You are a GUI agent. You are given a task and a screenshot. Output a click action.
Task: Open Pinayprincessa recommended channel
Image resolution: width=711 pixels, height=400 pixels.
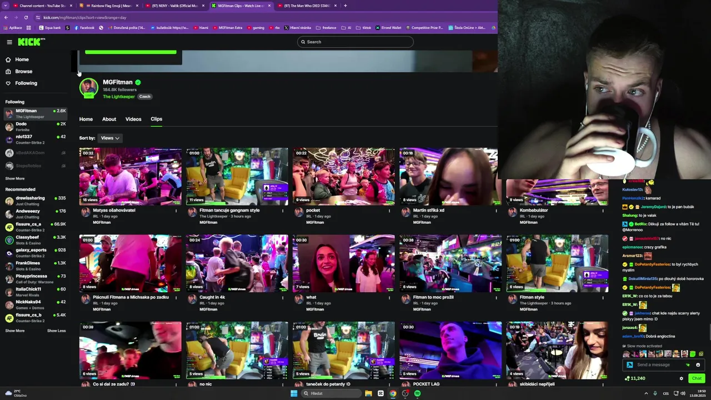pyautogui.click(x=36, y=279)
